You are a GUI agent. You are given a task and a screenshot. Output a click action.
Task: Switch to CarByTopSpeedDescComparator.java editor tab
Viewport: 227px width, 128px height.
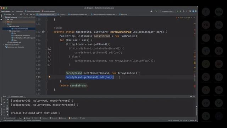coord(104,15)
